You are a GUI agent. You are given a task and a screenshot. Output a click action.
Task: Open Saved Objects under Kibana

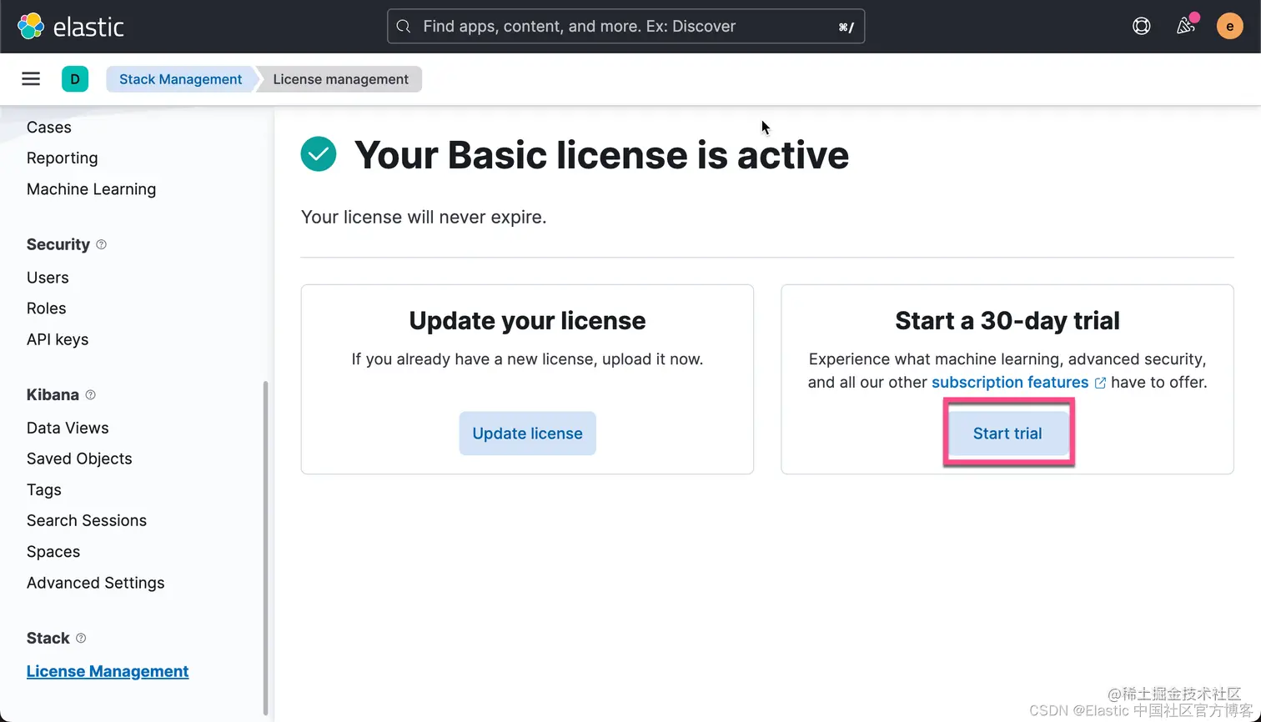(x=79, y=459)
